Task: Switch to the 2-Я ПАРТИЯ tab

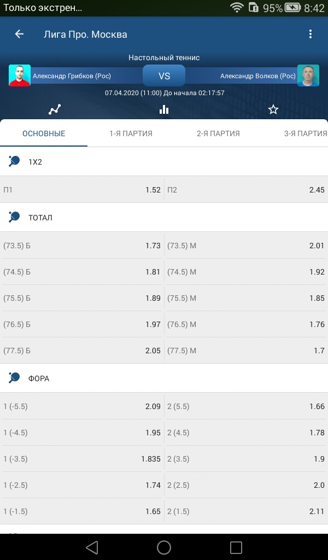Action: click(x=219, y=133)
